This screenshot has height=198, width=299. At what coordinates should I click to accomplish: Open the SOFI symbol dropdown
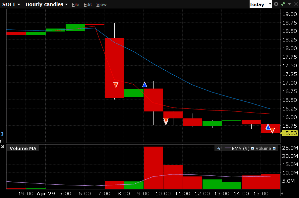point(11,4)
